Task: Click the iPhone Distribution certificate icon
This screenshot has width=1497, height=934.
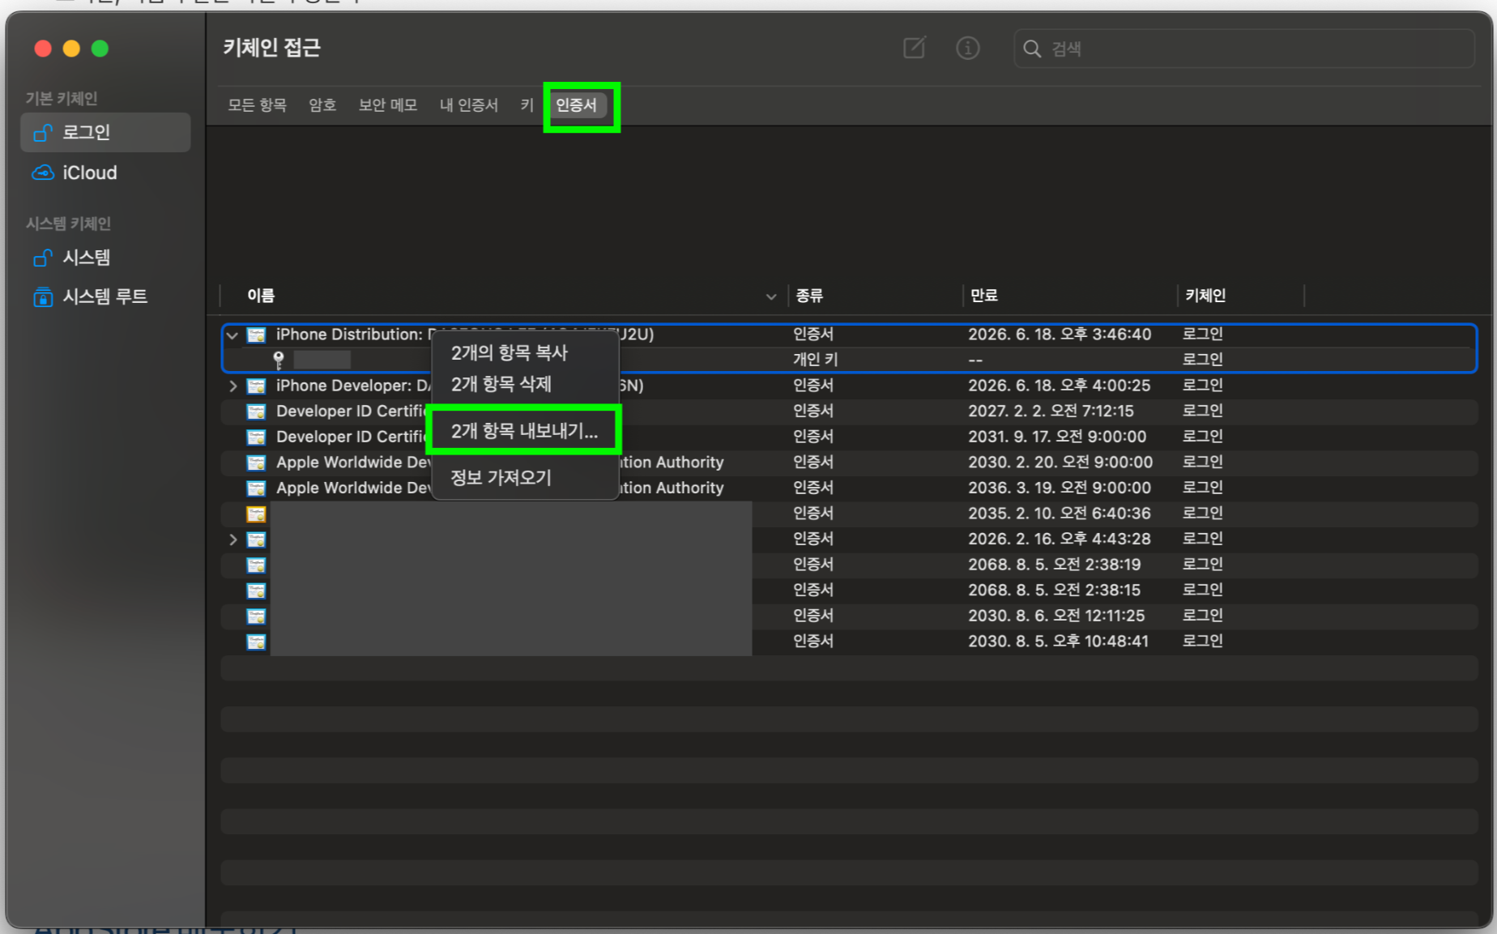Action: click(256, 335)
